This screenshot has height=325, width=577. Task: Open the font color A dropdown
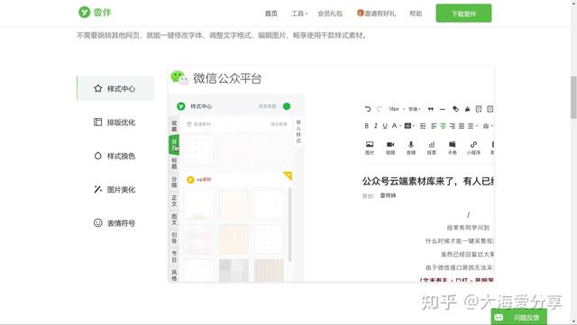[396, 126]
